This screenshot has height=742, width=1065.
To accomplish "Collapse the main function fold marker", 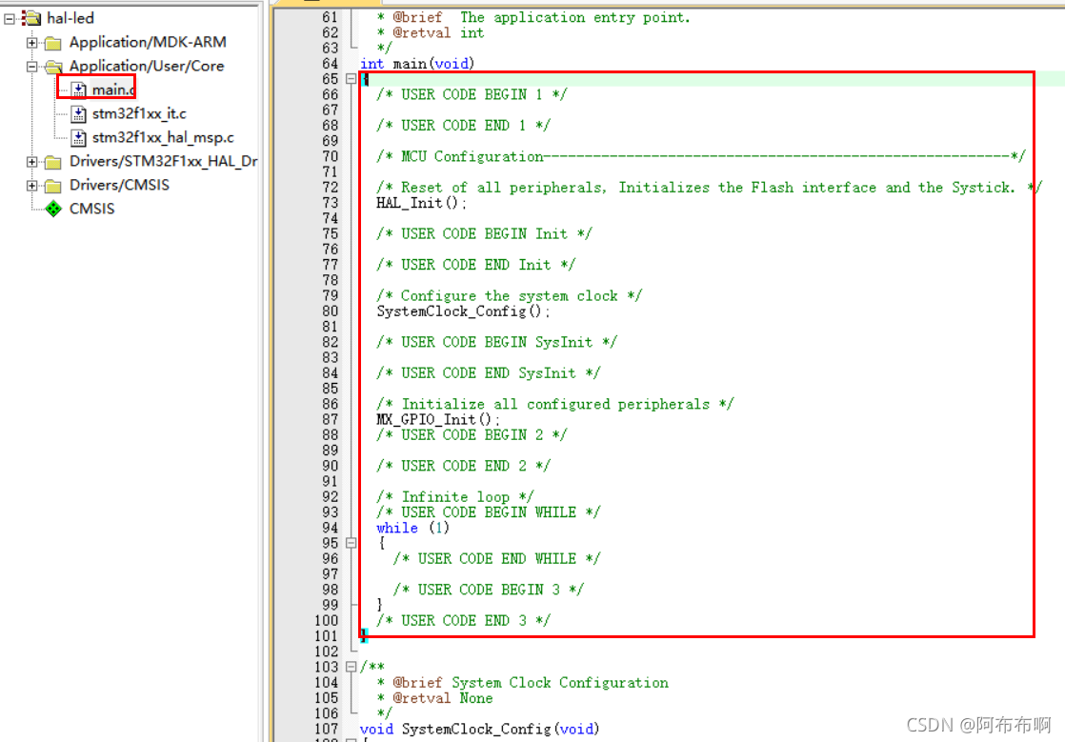I will [352, 79].
